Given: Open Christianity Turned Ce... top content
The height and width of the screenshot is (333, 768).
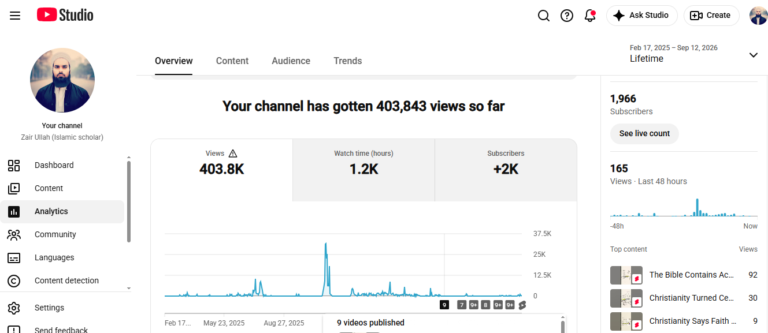Looking at the screenshot, I should click(x=691, y=298).
